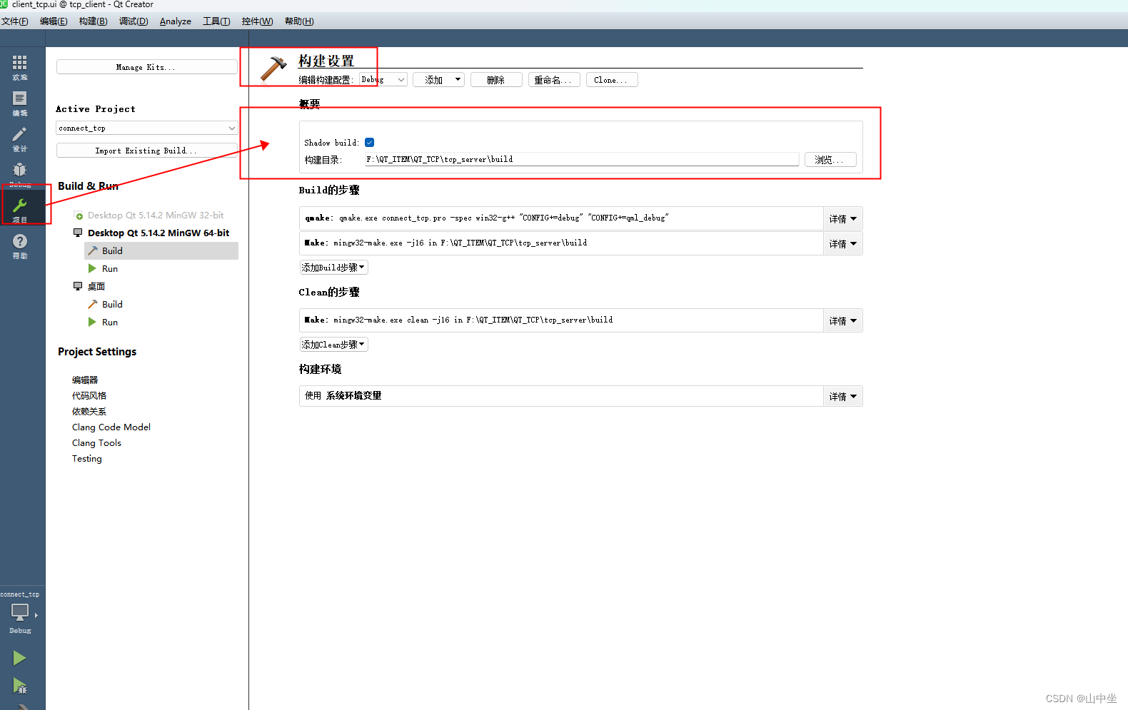Click the 构建目录 path input field
The width and height of the screenshot is (1128, 710).
[582, 159]
